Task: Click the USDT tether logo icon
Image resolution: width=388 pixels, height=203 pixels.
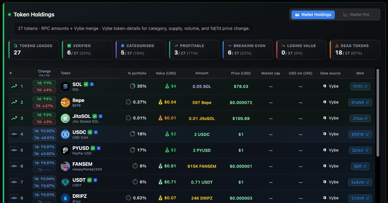Action: point(65,182)
